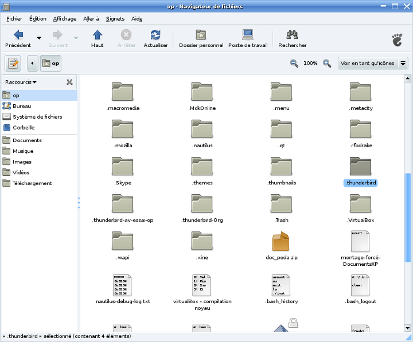This screenshot has height=342, width=413.
Task: Select the .thumbnails folder icon
Action: point(281,167)
